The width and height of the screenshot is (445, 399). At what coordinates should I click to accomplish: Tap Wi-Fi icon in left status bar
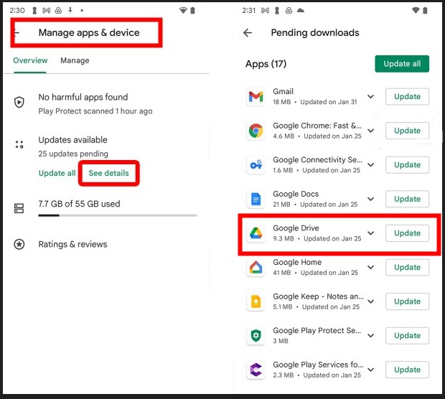pos(183,11)
